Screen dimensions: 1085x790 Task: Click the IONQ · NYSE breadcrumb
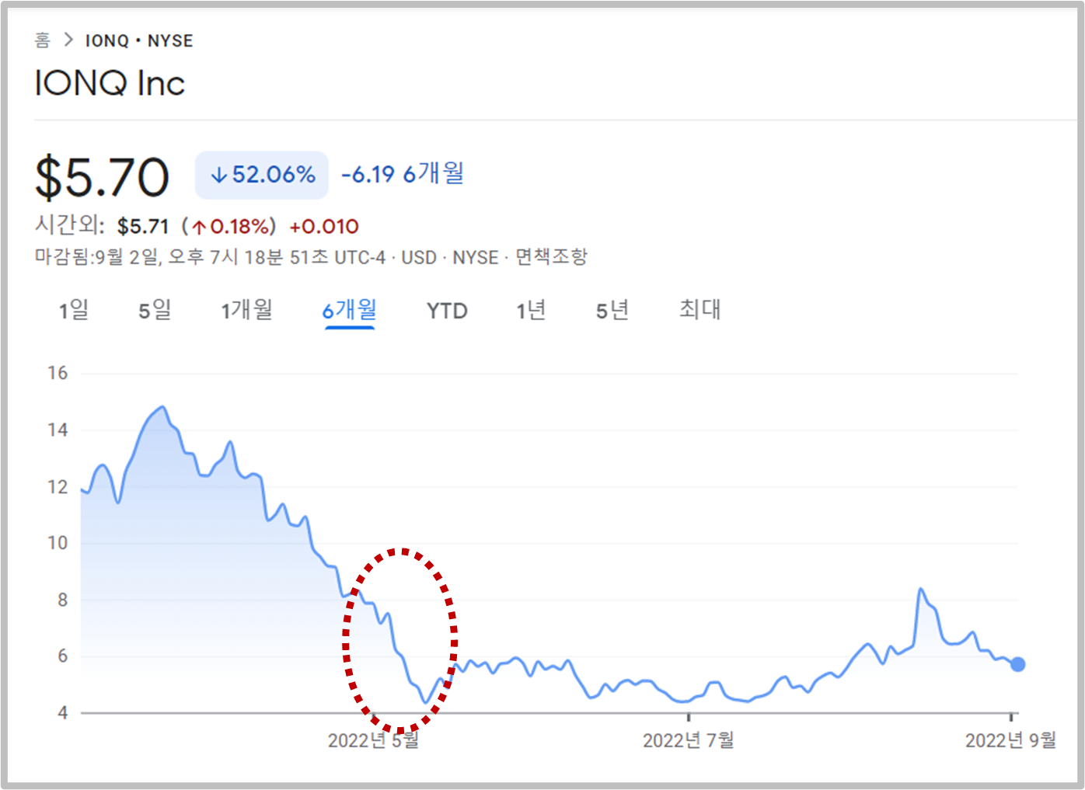coord(139,40)
